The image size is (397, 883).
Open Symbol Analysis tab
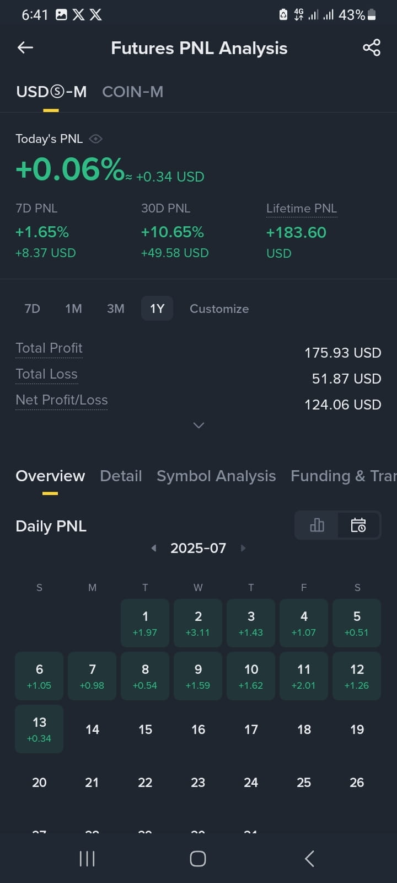(x=216, y=476)
